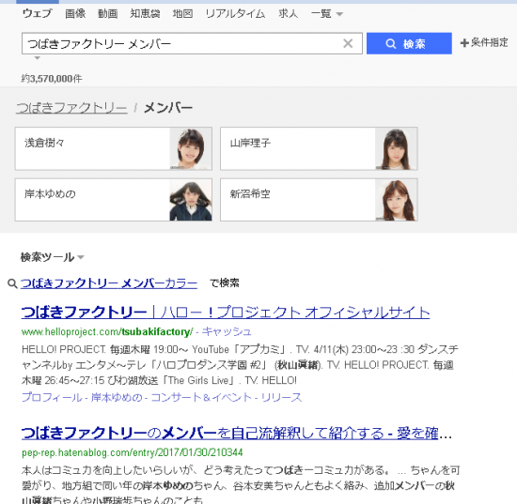
Task: Open the 条件指定 plus icon option
Action: pyautogui.click(x=484, y=42)
